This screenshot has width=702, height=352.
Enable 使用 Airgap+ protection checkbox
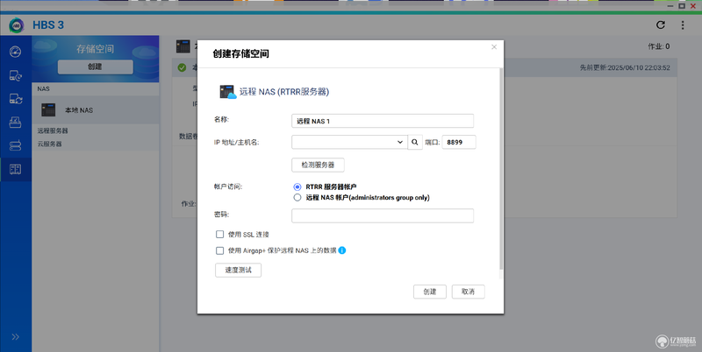pos(220,250)
